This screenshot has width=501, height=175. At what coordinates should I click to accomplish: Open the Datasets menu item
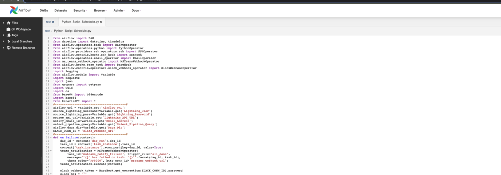pos(61,11)
